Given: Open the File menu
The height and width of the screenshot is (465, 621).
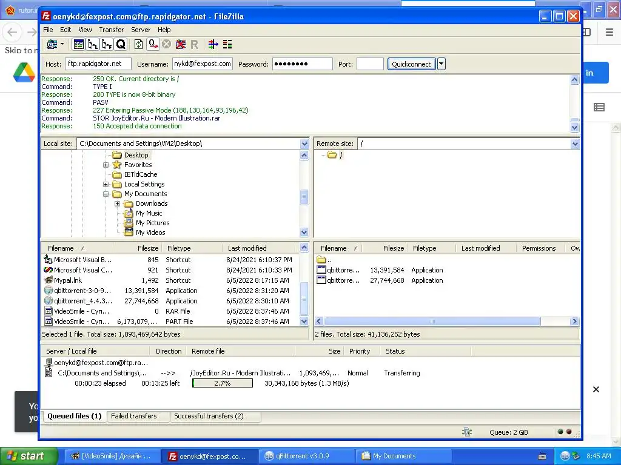Looking at the screenshot, I should click(48, 30).
